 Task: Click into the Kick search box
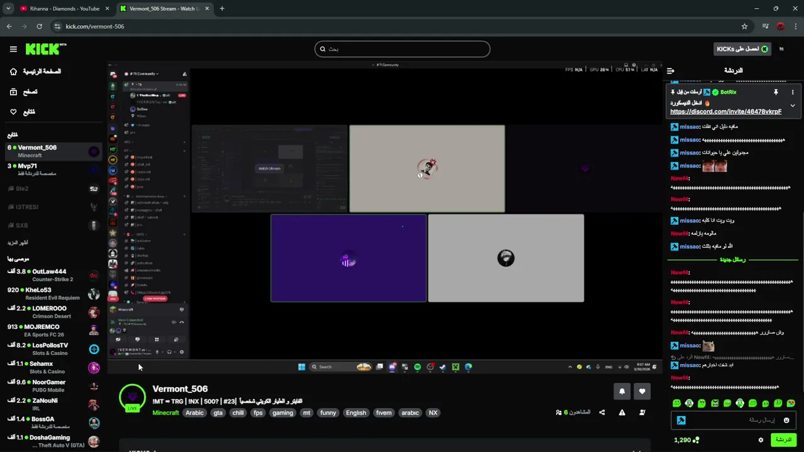[402, 49]
